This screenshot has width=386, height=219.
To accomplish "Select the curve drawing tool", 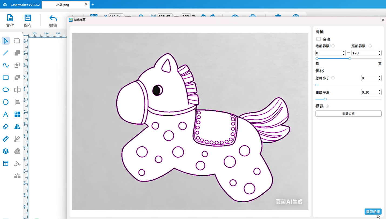I will point(6,65).
